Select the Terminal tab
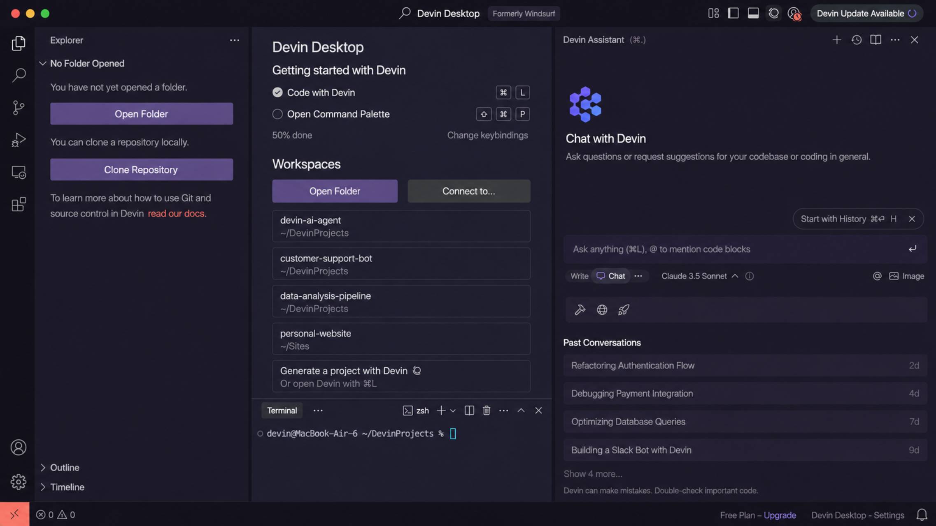 [x=282, y=411]
